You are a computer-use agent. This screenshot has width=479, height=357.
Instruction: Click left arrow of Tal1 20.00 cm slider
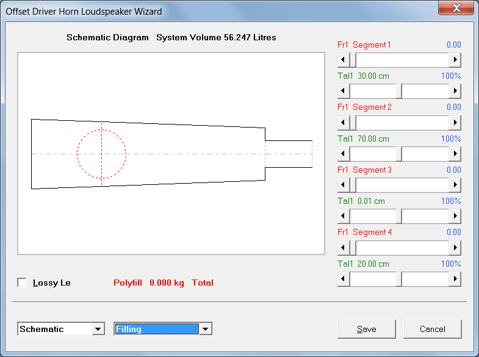344,278
